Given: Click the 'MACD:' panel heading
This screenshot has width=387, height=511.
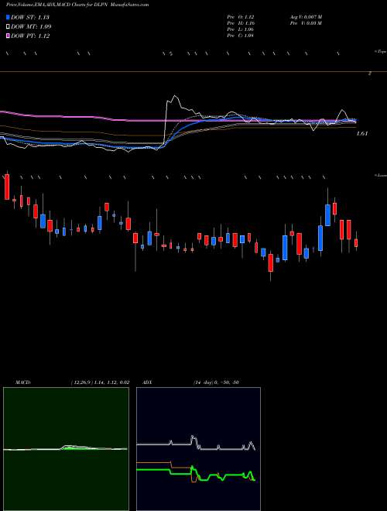Looking at the screenshot, I should (22, 382).
